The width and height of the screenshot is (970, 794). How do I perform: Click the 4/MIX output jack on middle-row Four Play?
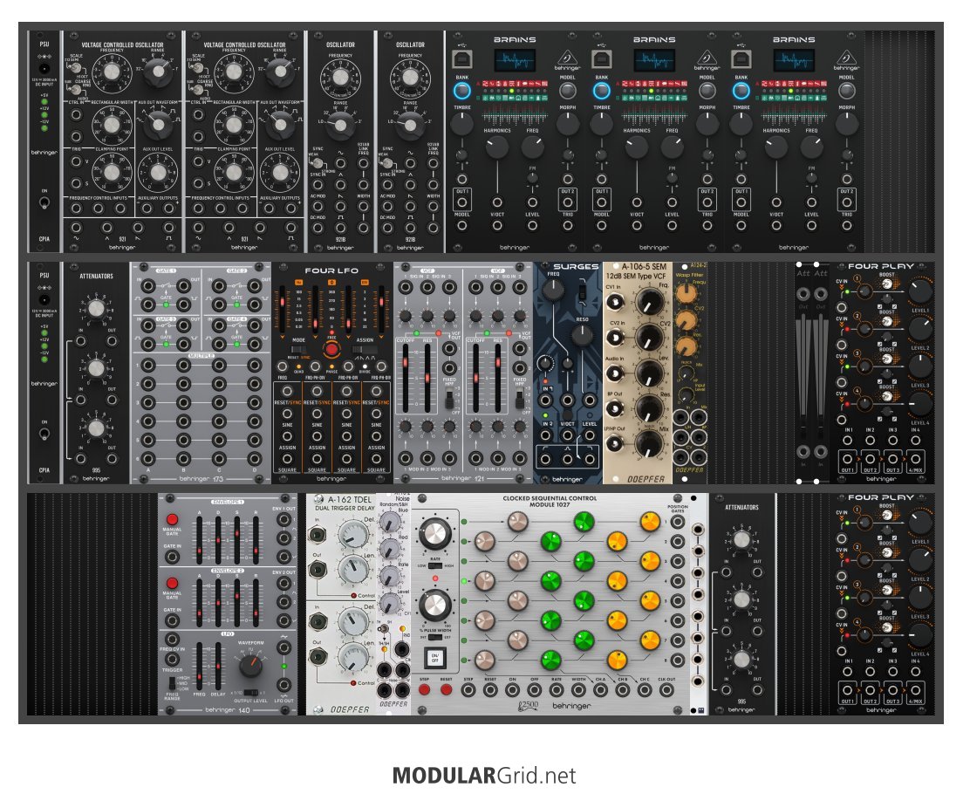click(x=915, y=461)
